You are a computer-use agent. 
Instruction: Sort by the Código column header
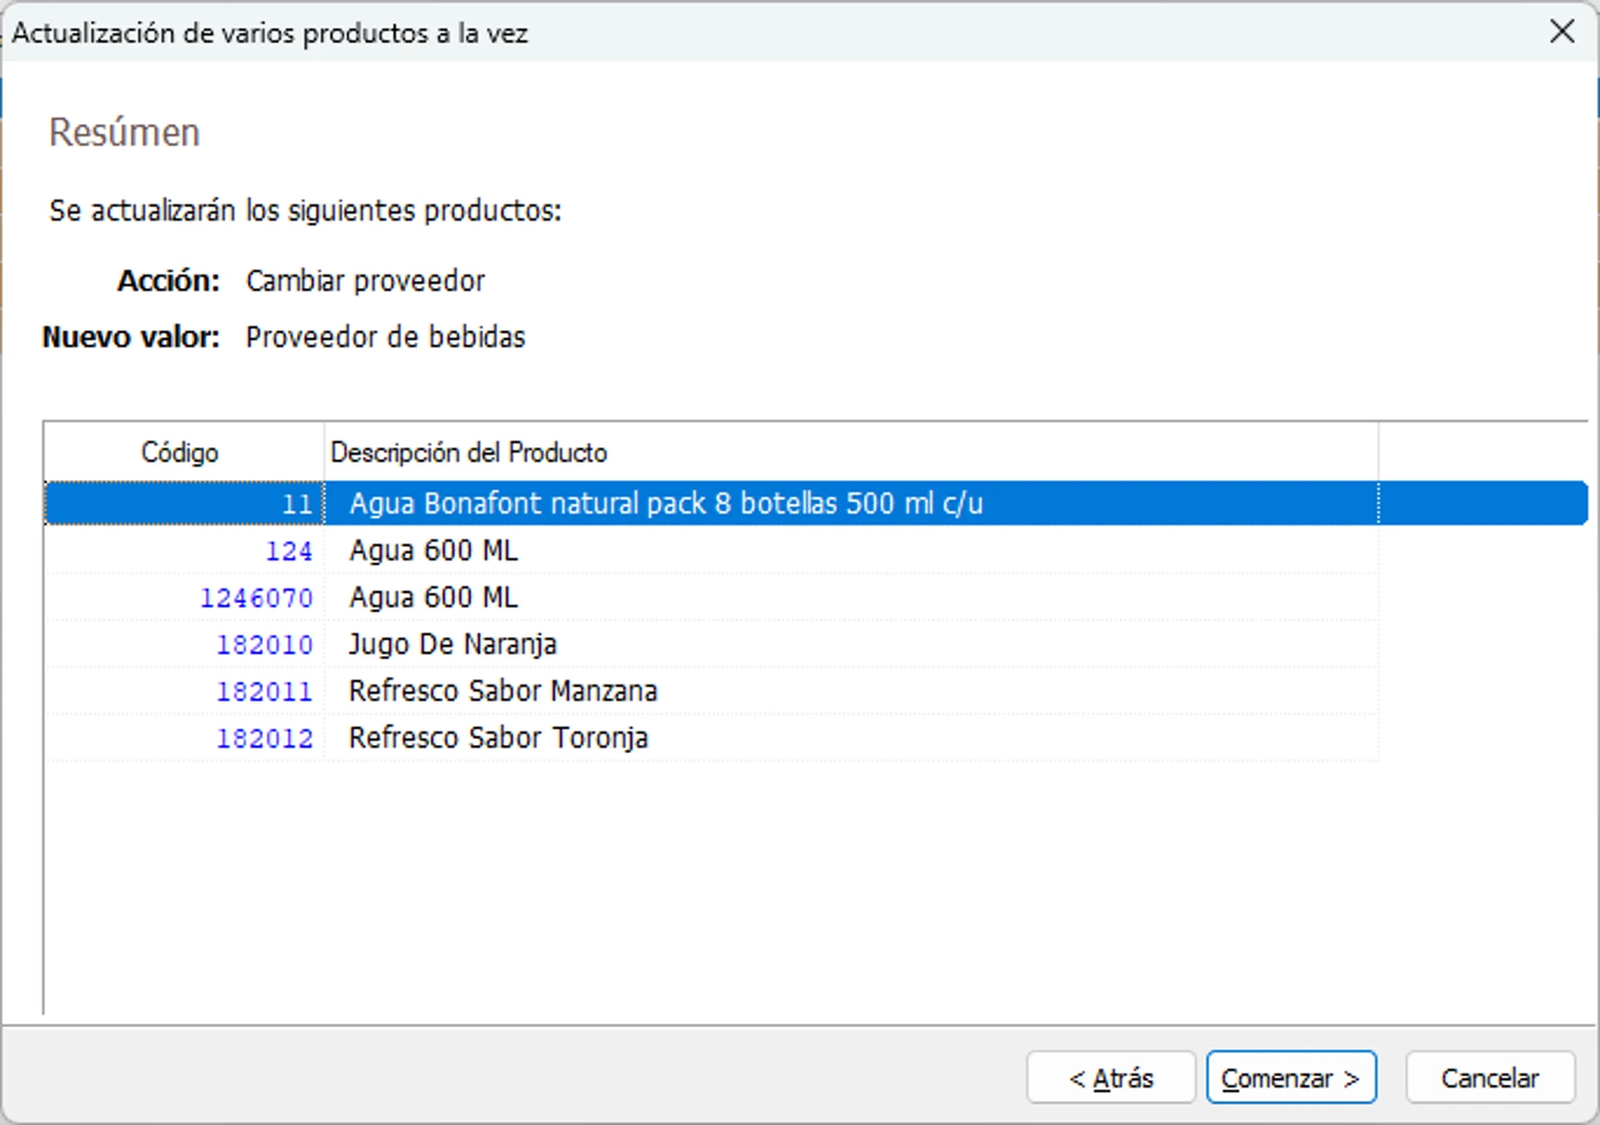pos(180,451)
